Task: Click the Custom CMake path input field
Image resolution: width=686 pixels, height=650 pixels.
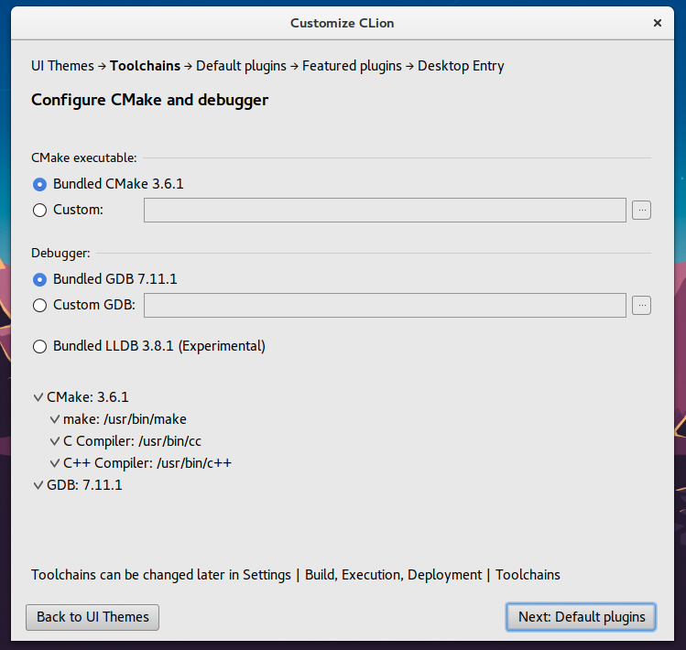Action: point(385,210)
